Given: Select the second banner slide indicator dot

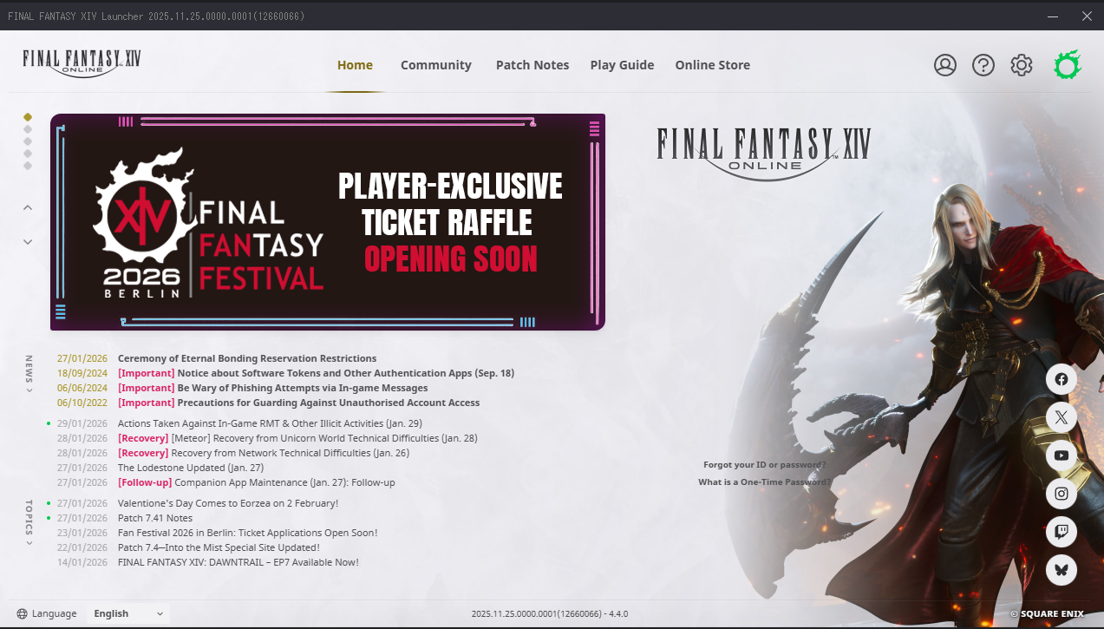Looking at the screenshot, I should (28, 129).
